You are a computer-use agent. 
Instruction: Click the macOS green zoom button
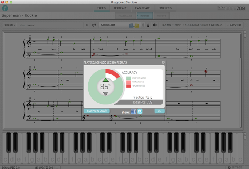pyautogui.click(x=11, y=2)
